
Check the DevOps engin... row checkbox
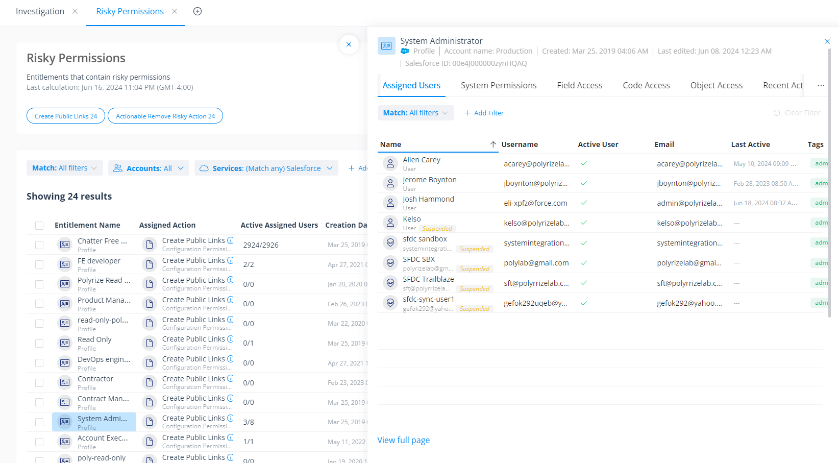click(39, 363)
